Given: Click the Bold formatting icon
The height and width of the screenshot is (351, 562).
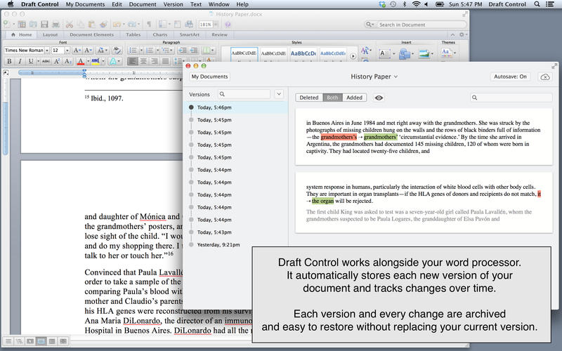Looking at the screenshot, I should (x=9, y=62).
